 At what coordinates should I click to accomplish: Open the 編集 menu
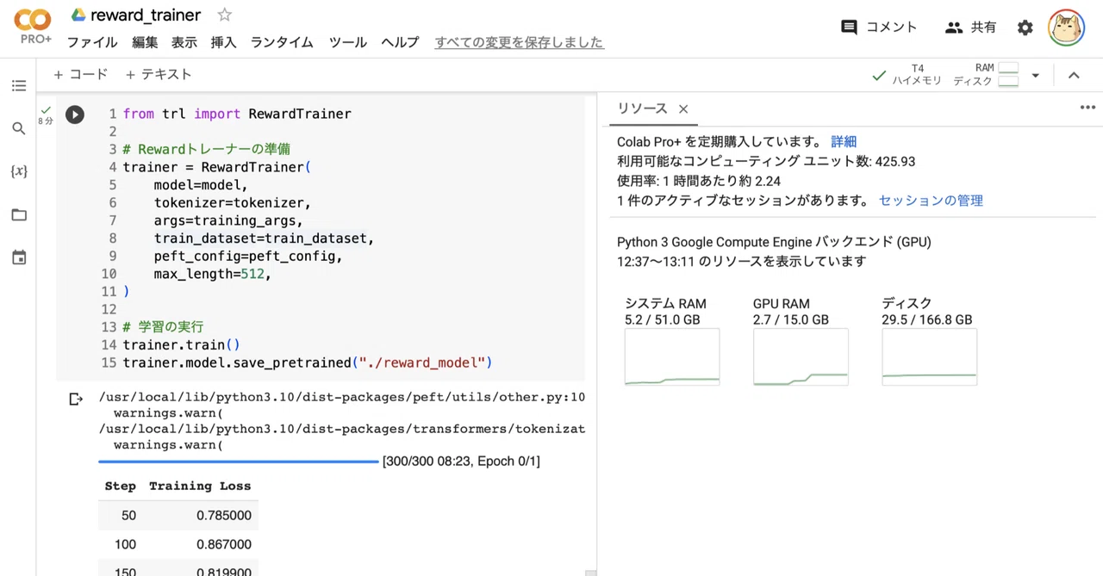(x=145, y=42)
